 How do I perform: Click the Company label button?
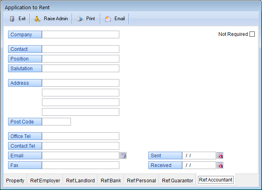[x=25, y=34]
